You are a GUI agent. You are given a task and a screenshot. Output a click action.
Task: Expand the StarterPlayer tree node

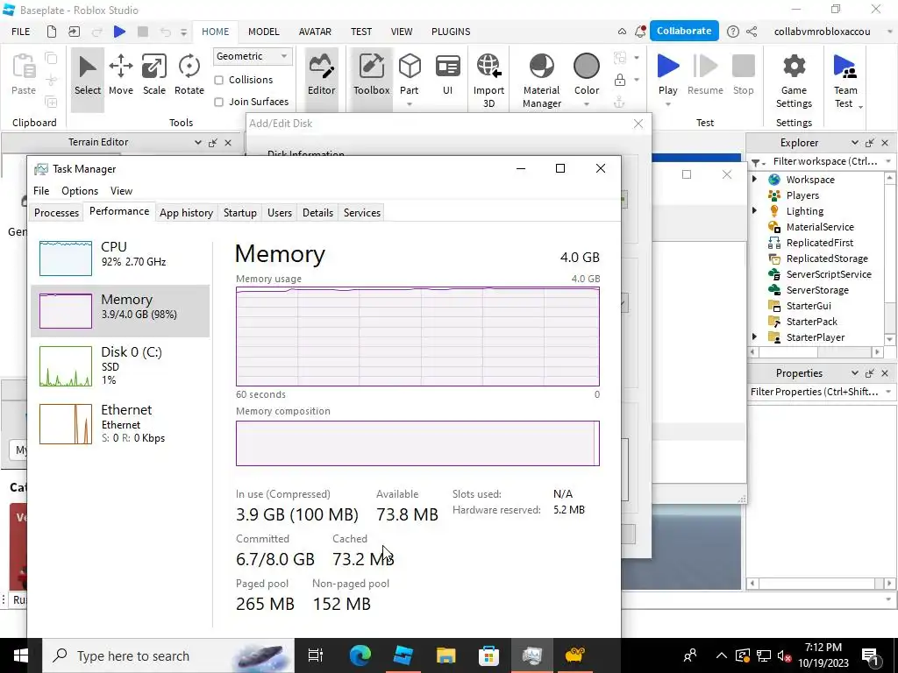point(755,336)
